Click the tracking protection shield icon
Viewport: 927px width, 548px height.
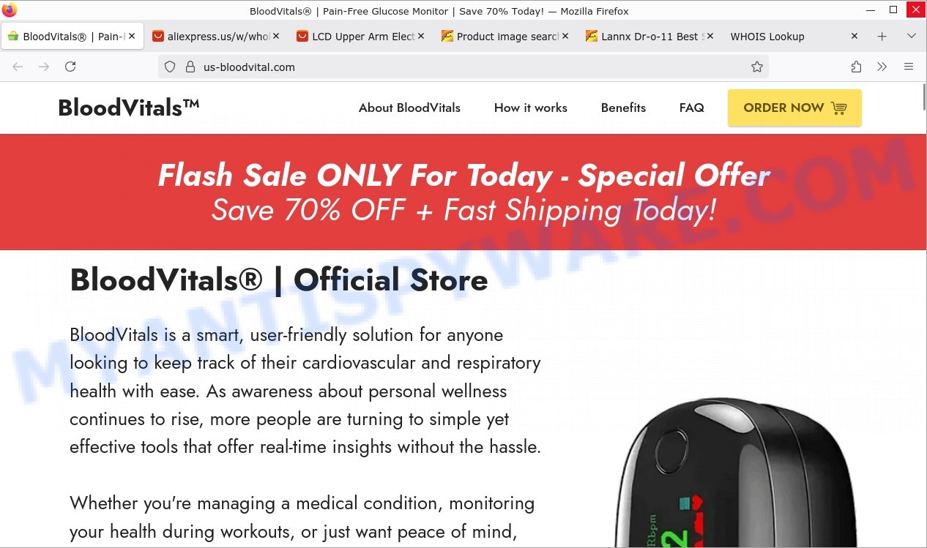170,67
